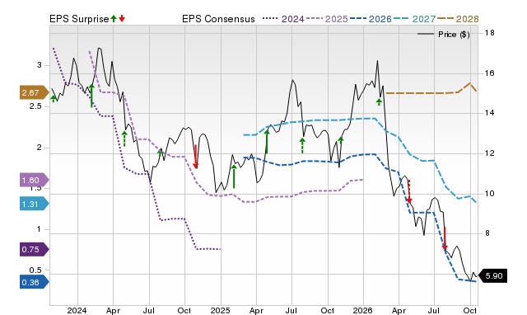
Task: Click the dark purple 0.75 value tag
Action: (x=34, y=249)
